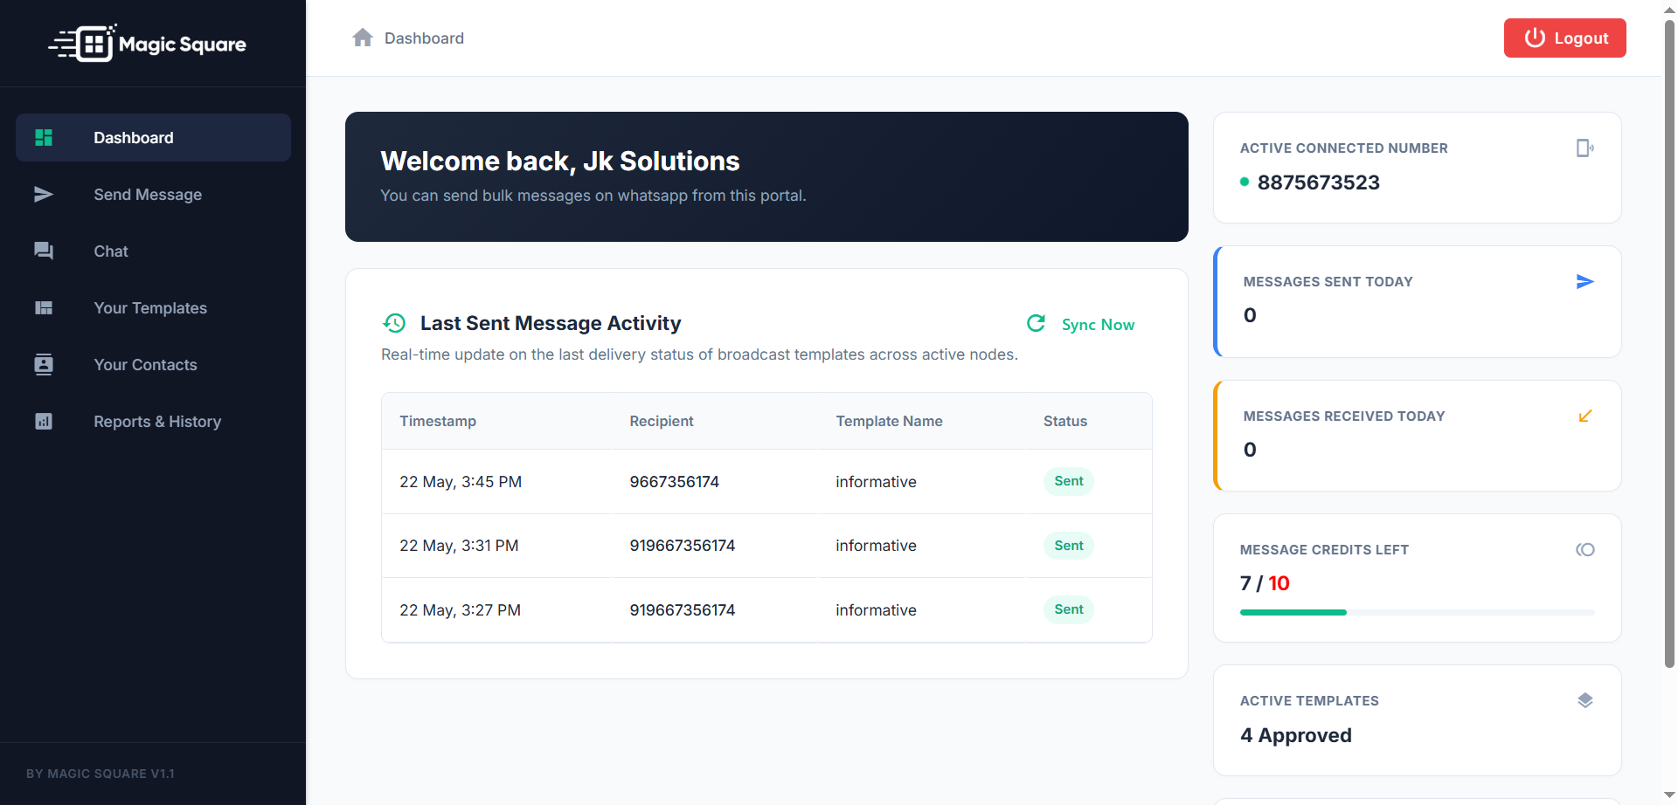This screenshot has height=805, width=1678.
Task: Click the blue send icon on Messages Sent card
Action: click(x=1584, y=281)
